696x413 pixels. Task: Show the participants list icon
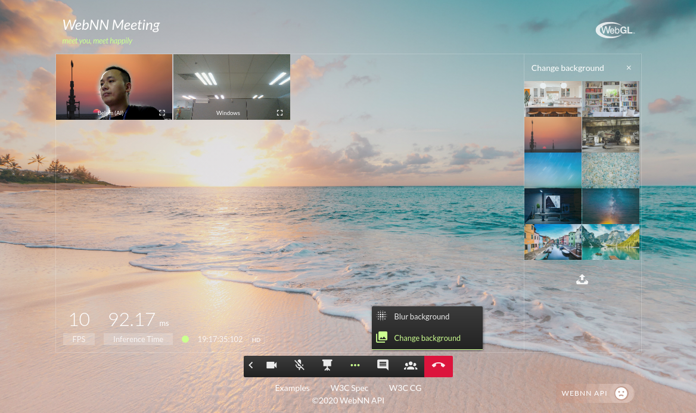point(411,365)
